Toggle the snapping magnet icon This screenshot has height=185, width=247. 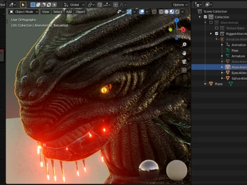click(x=100, y=5)
